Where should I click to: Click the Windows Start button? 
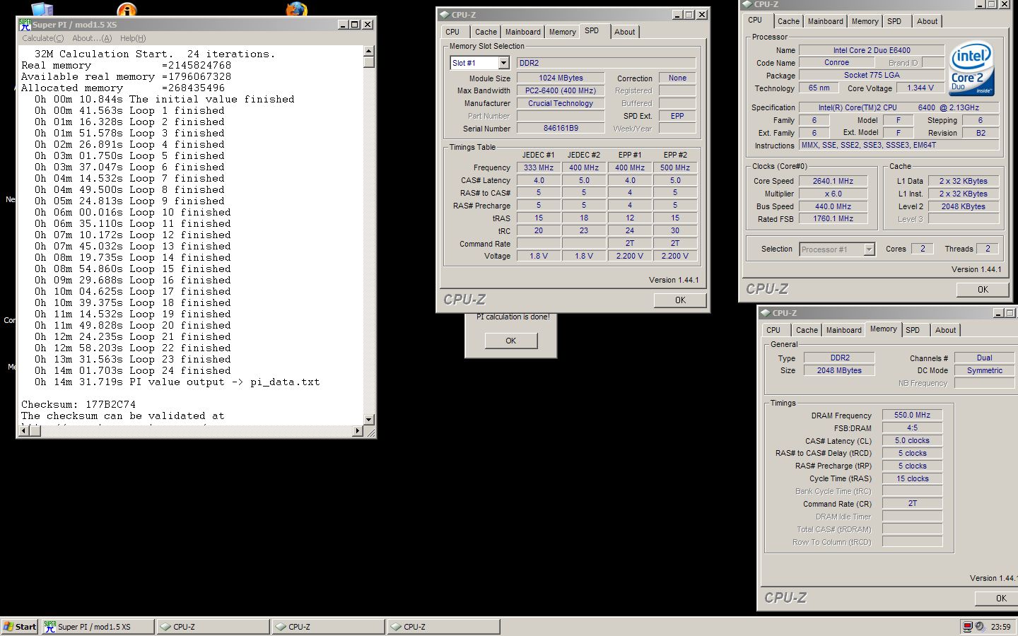coord(19,626)
